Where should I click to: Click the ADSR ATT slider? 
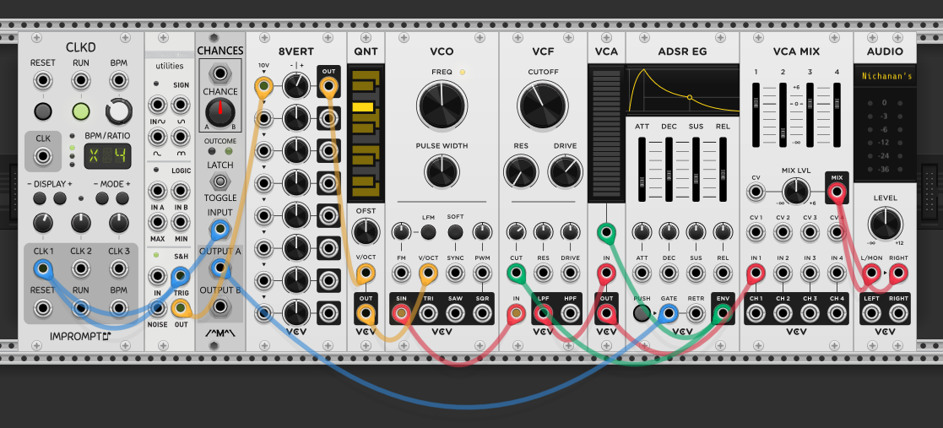[x=642, y=170]
